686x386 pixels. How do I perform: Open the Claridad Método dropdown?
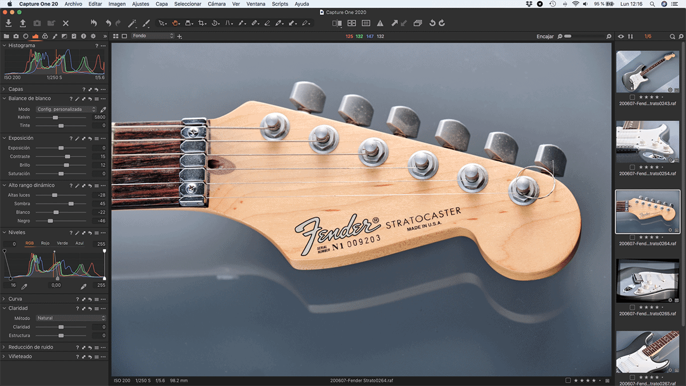click(71, 318)
